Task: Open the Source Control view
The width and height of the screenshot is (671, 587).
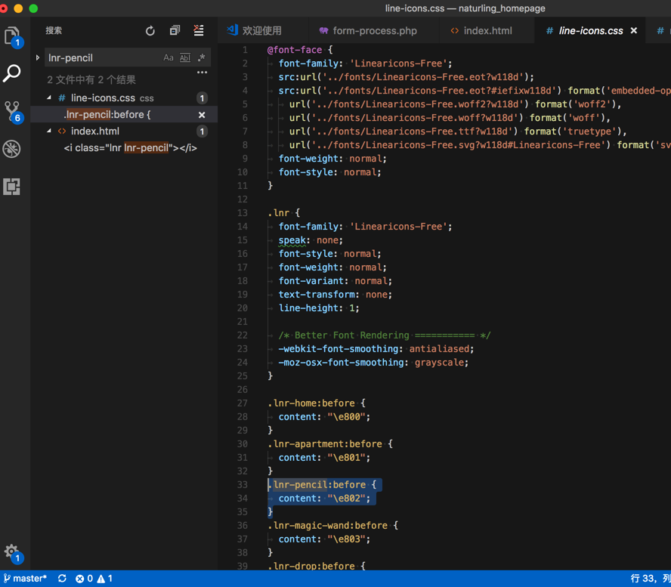Action: (x=12, y=111)
